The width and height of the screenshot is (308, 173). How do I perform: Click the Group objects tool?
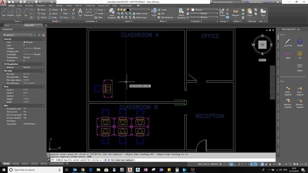click(222, 12)
